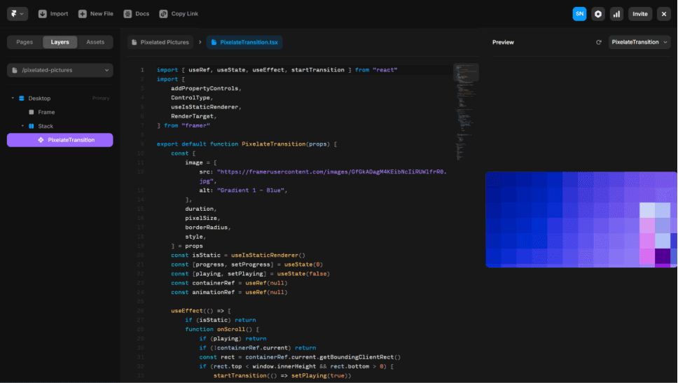Go to Pixelated Pictures breadcrumb
The image size is (678, 383).
click(x=160, y=42)
